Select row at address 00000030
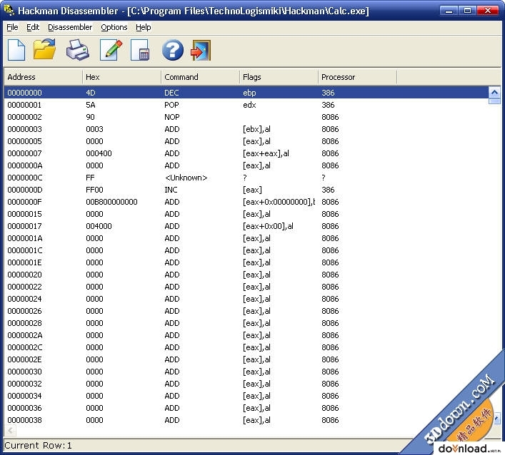 [x=246, y=372]
